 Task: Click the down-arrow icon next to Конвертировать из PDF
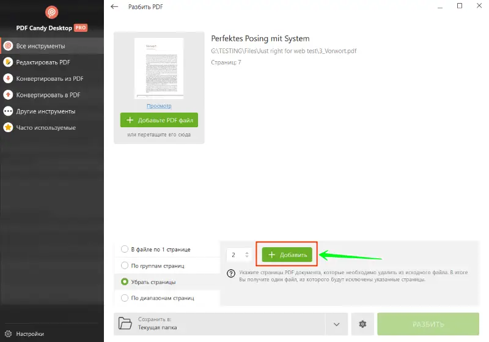pyautogui.click(x=8, y=78)
